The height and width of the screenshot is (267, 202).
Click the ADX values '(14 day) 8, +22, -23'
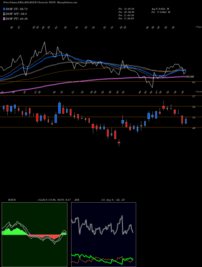[113, 200]
